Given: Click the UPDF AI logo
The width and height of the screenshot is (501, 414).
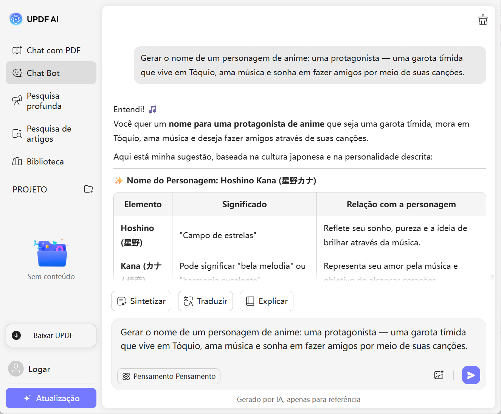Looking at the screenshot, I should 16,19.
